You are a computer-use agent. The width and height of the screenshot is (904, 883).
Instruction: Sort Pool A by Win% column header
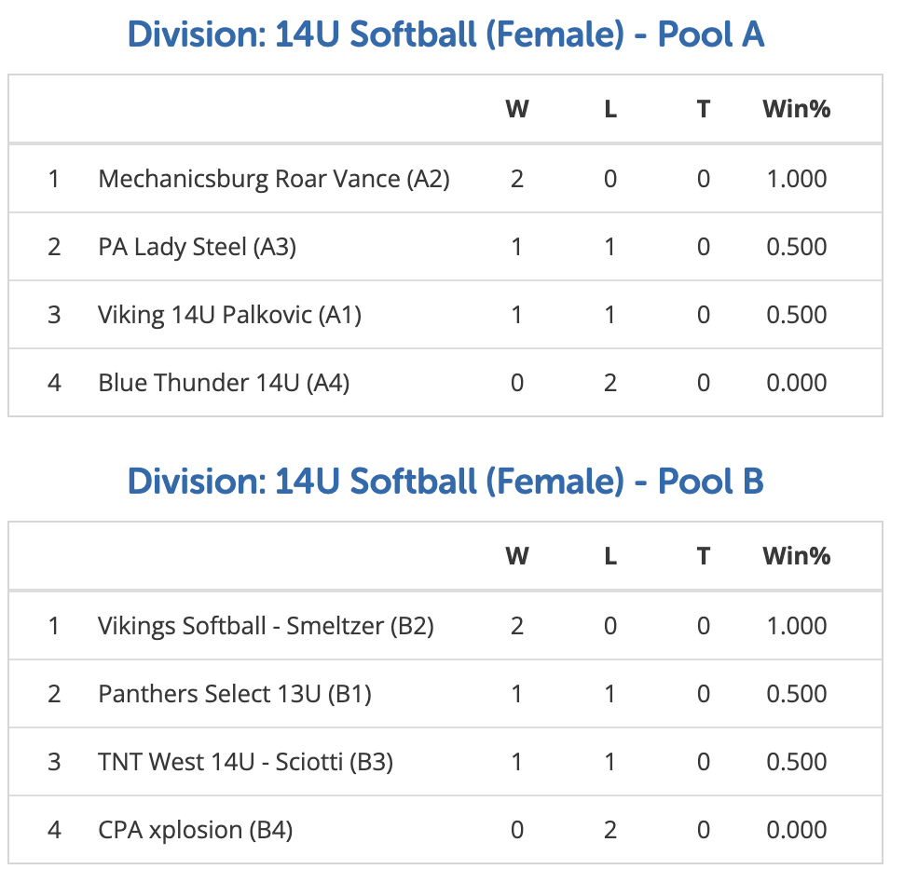click(x=797, y=109)
